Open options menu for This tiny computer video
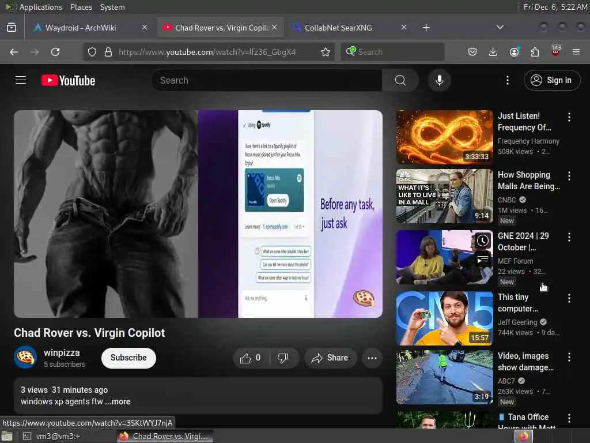The image size is (590, 443). (x=569, y=298)
